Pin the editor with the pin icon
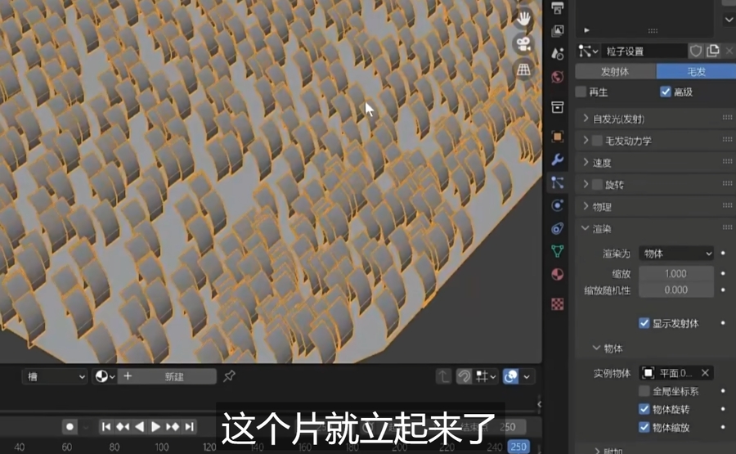 [x=230, y=376]
